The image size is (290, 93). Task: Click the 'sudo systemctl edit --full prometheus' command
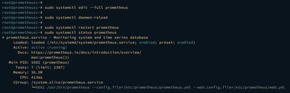[86, 8]
